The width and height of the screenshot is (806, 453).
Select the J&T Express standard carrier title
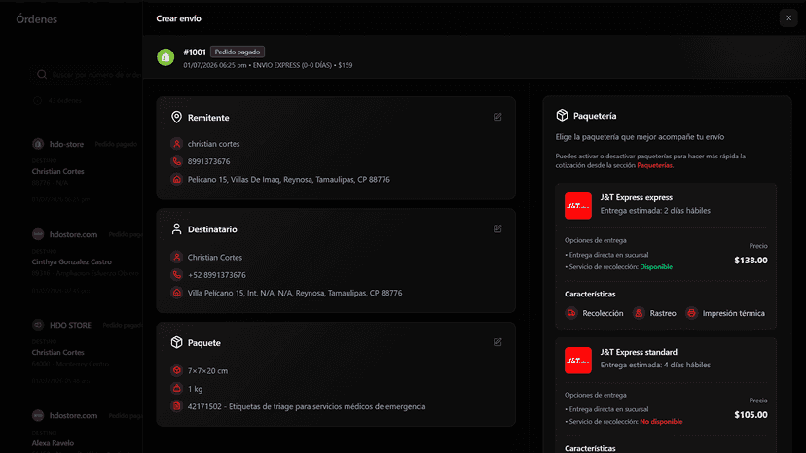pyautogui.click(x=639, y=352)
